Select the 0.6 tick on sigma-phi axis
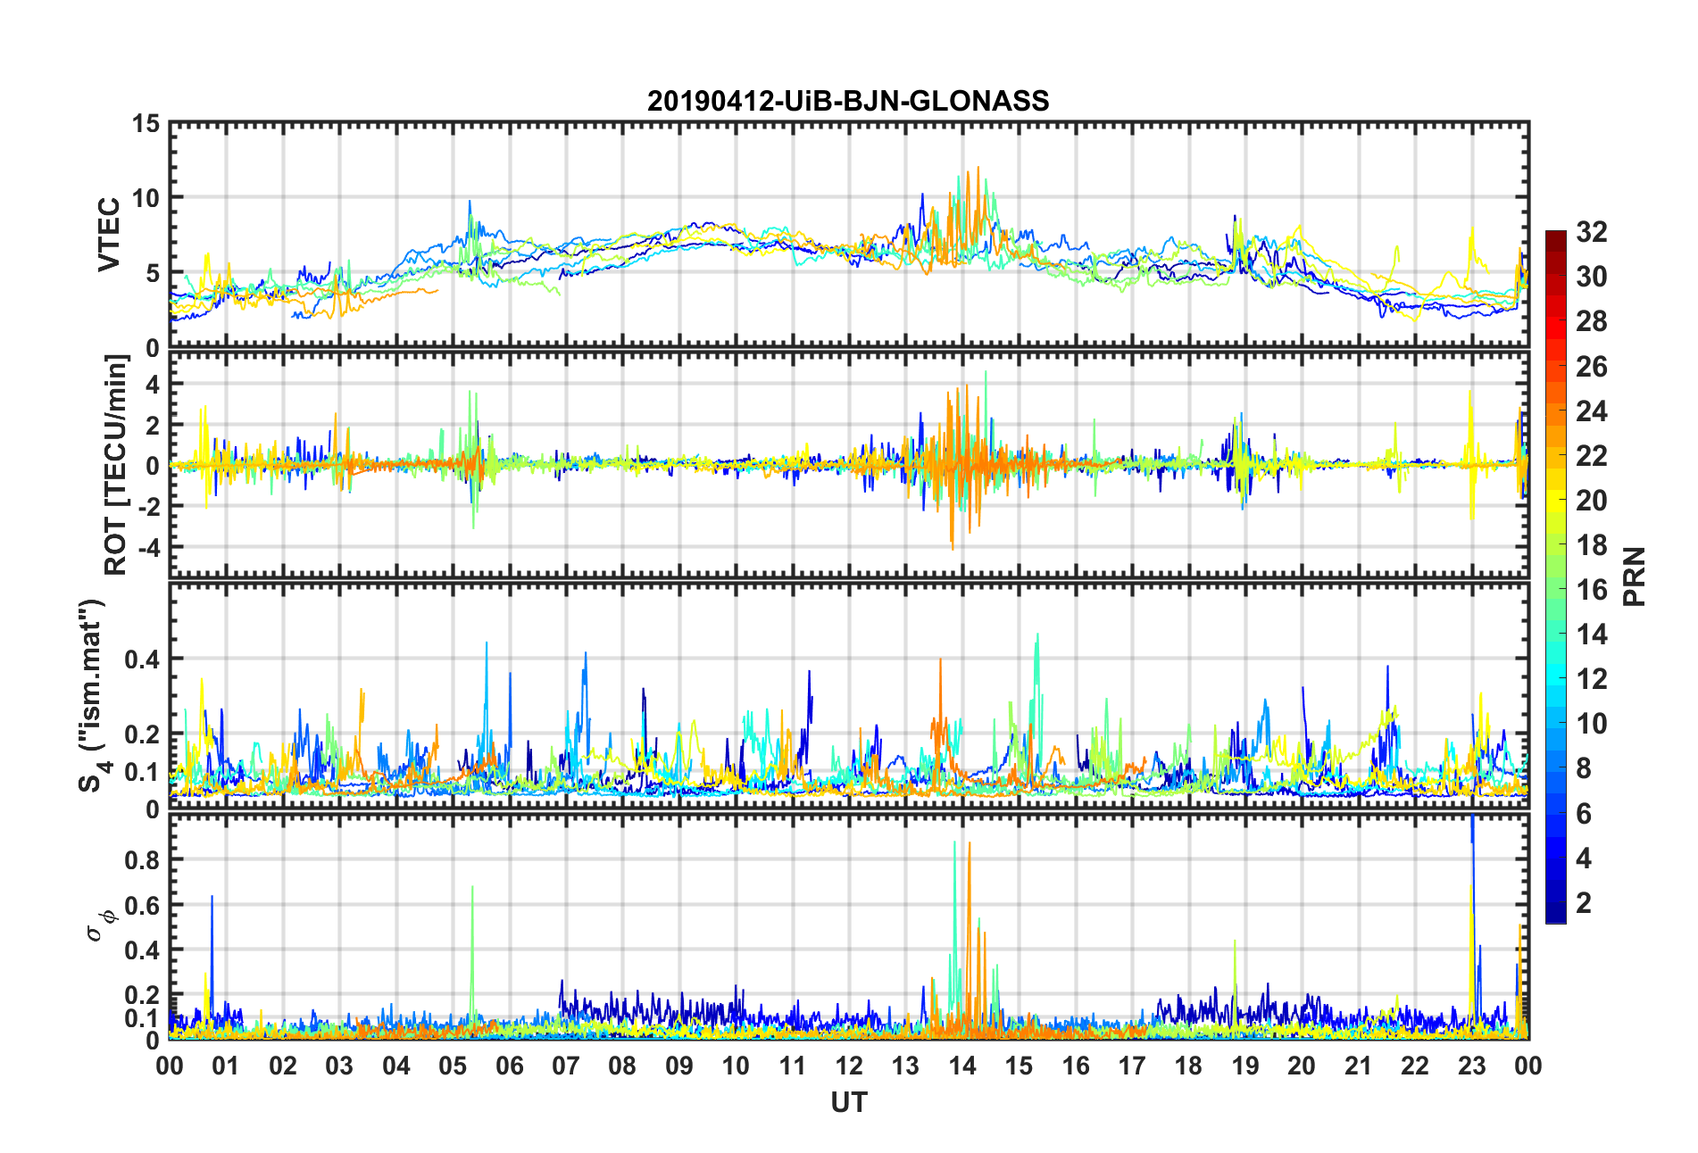 pyautogui.click(x=143, y=905)
